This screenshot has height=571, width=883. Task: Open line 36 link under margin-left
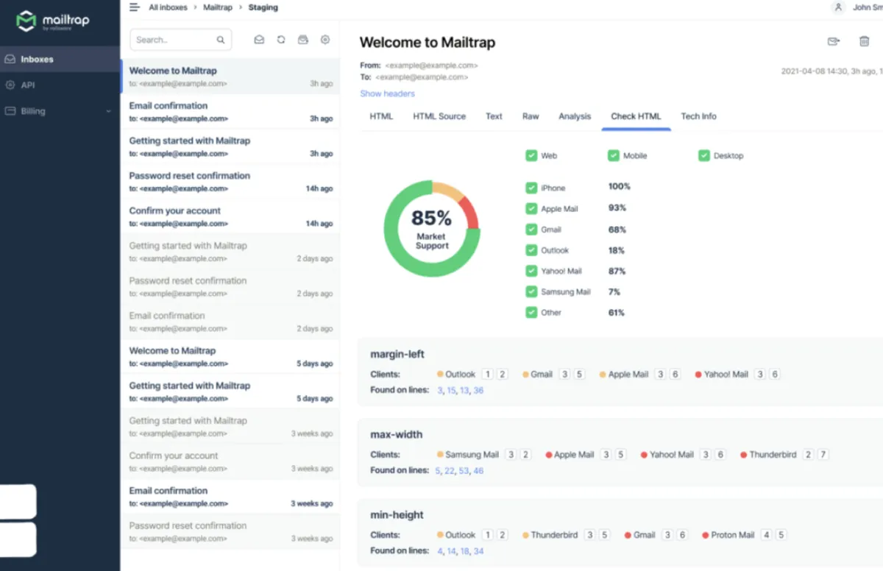coord(478,391)
